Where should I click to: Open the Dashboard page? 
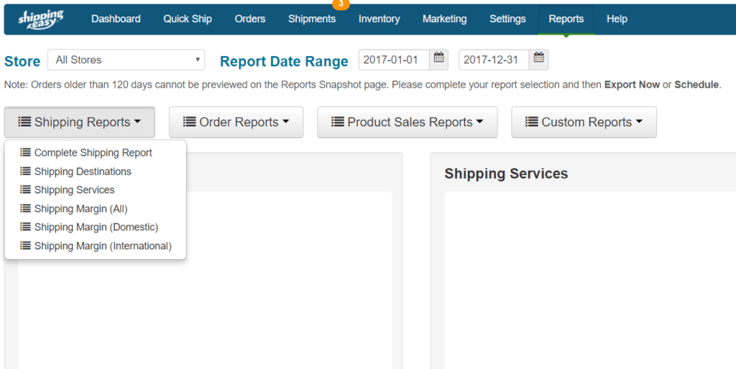[116, 19]
